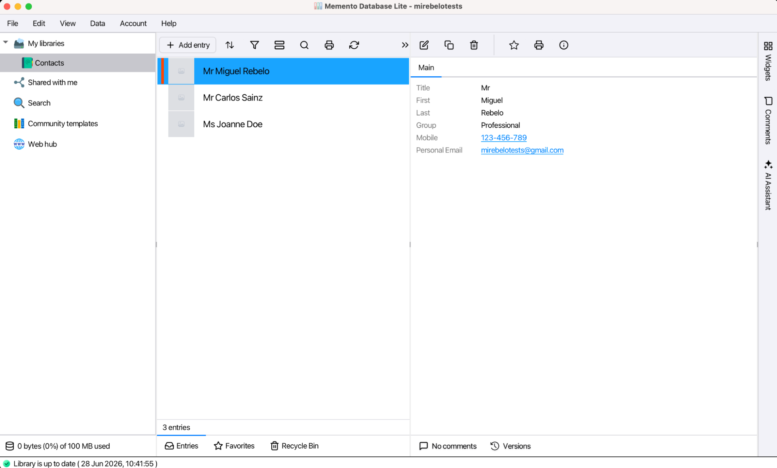Click the No comments button
The image size is (777, 468).
click(448, 446)
